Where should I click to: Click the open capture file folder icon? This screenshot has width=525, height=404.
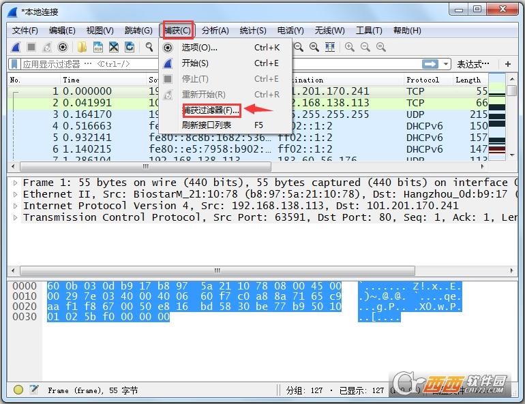pyautogui.click(x=82, y=47)
